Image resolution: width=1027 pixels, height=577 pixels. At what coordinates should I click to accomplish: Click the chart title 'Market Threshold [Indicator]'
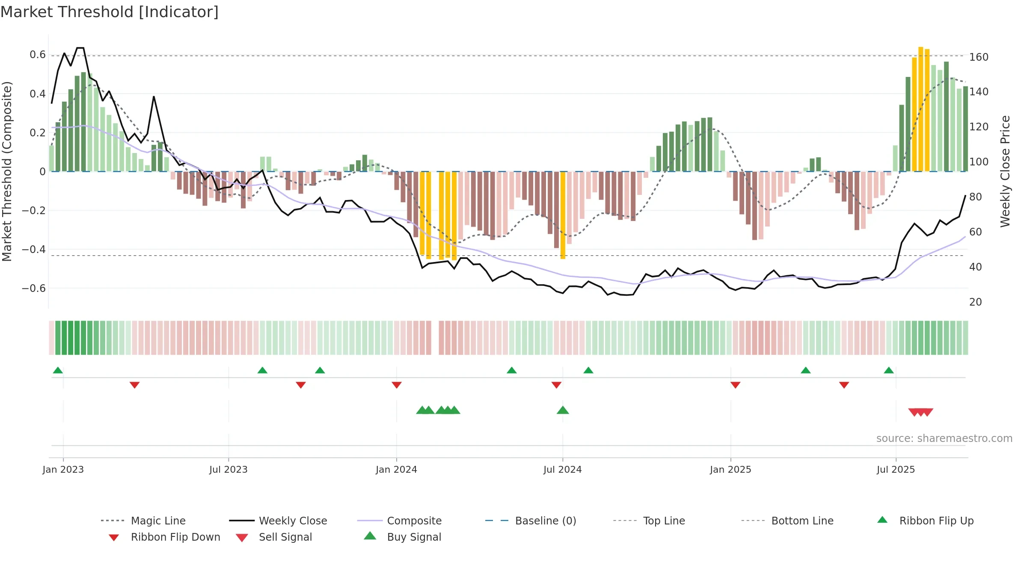110,12
